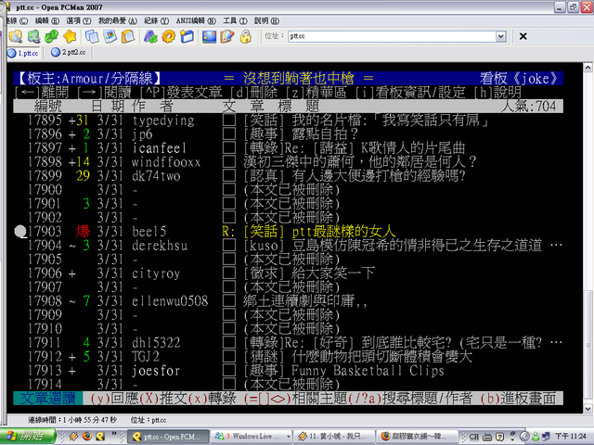The image size is (594, 445).
Task: Open the 紀錄 (Y) menu
Action: 157,20
